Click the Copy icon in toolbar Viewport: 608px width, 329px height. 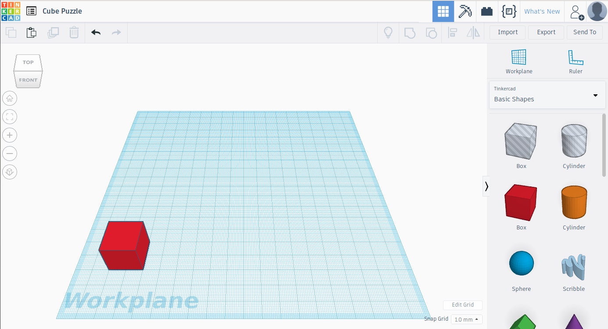11,32
